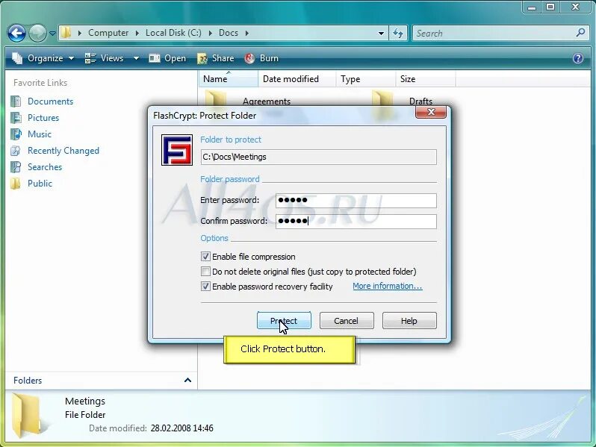Expand the Folders pane chevron
596x447 pixels.
point(187,380)
